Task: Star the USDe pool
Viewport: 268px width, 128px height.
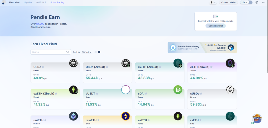Action: pyautogui.click(x=43, y=67)
